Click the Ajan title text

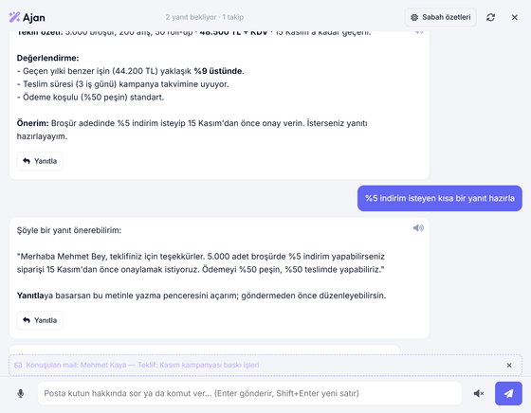(x=34, y=18)
